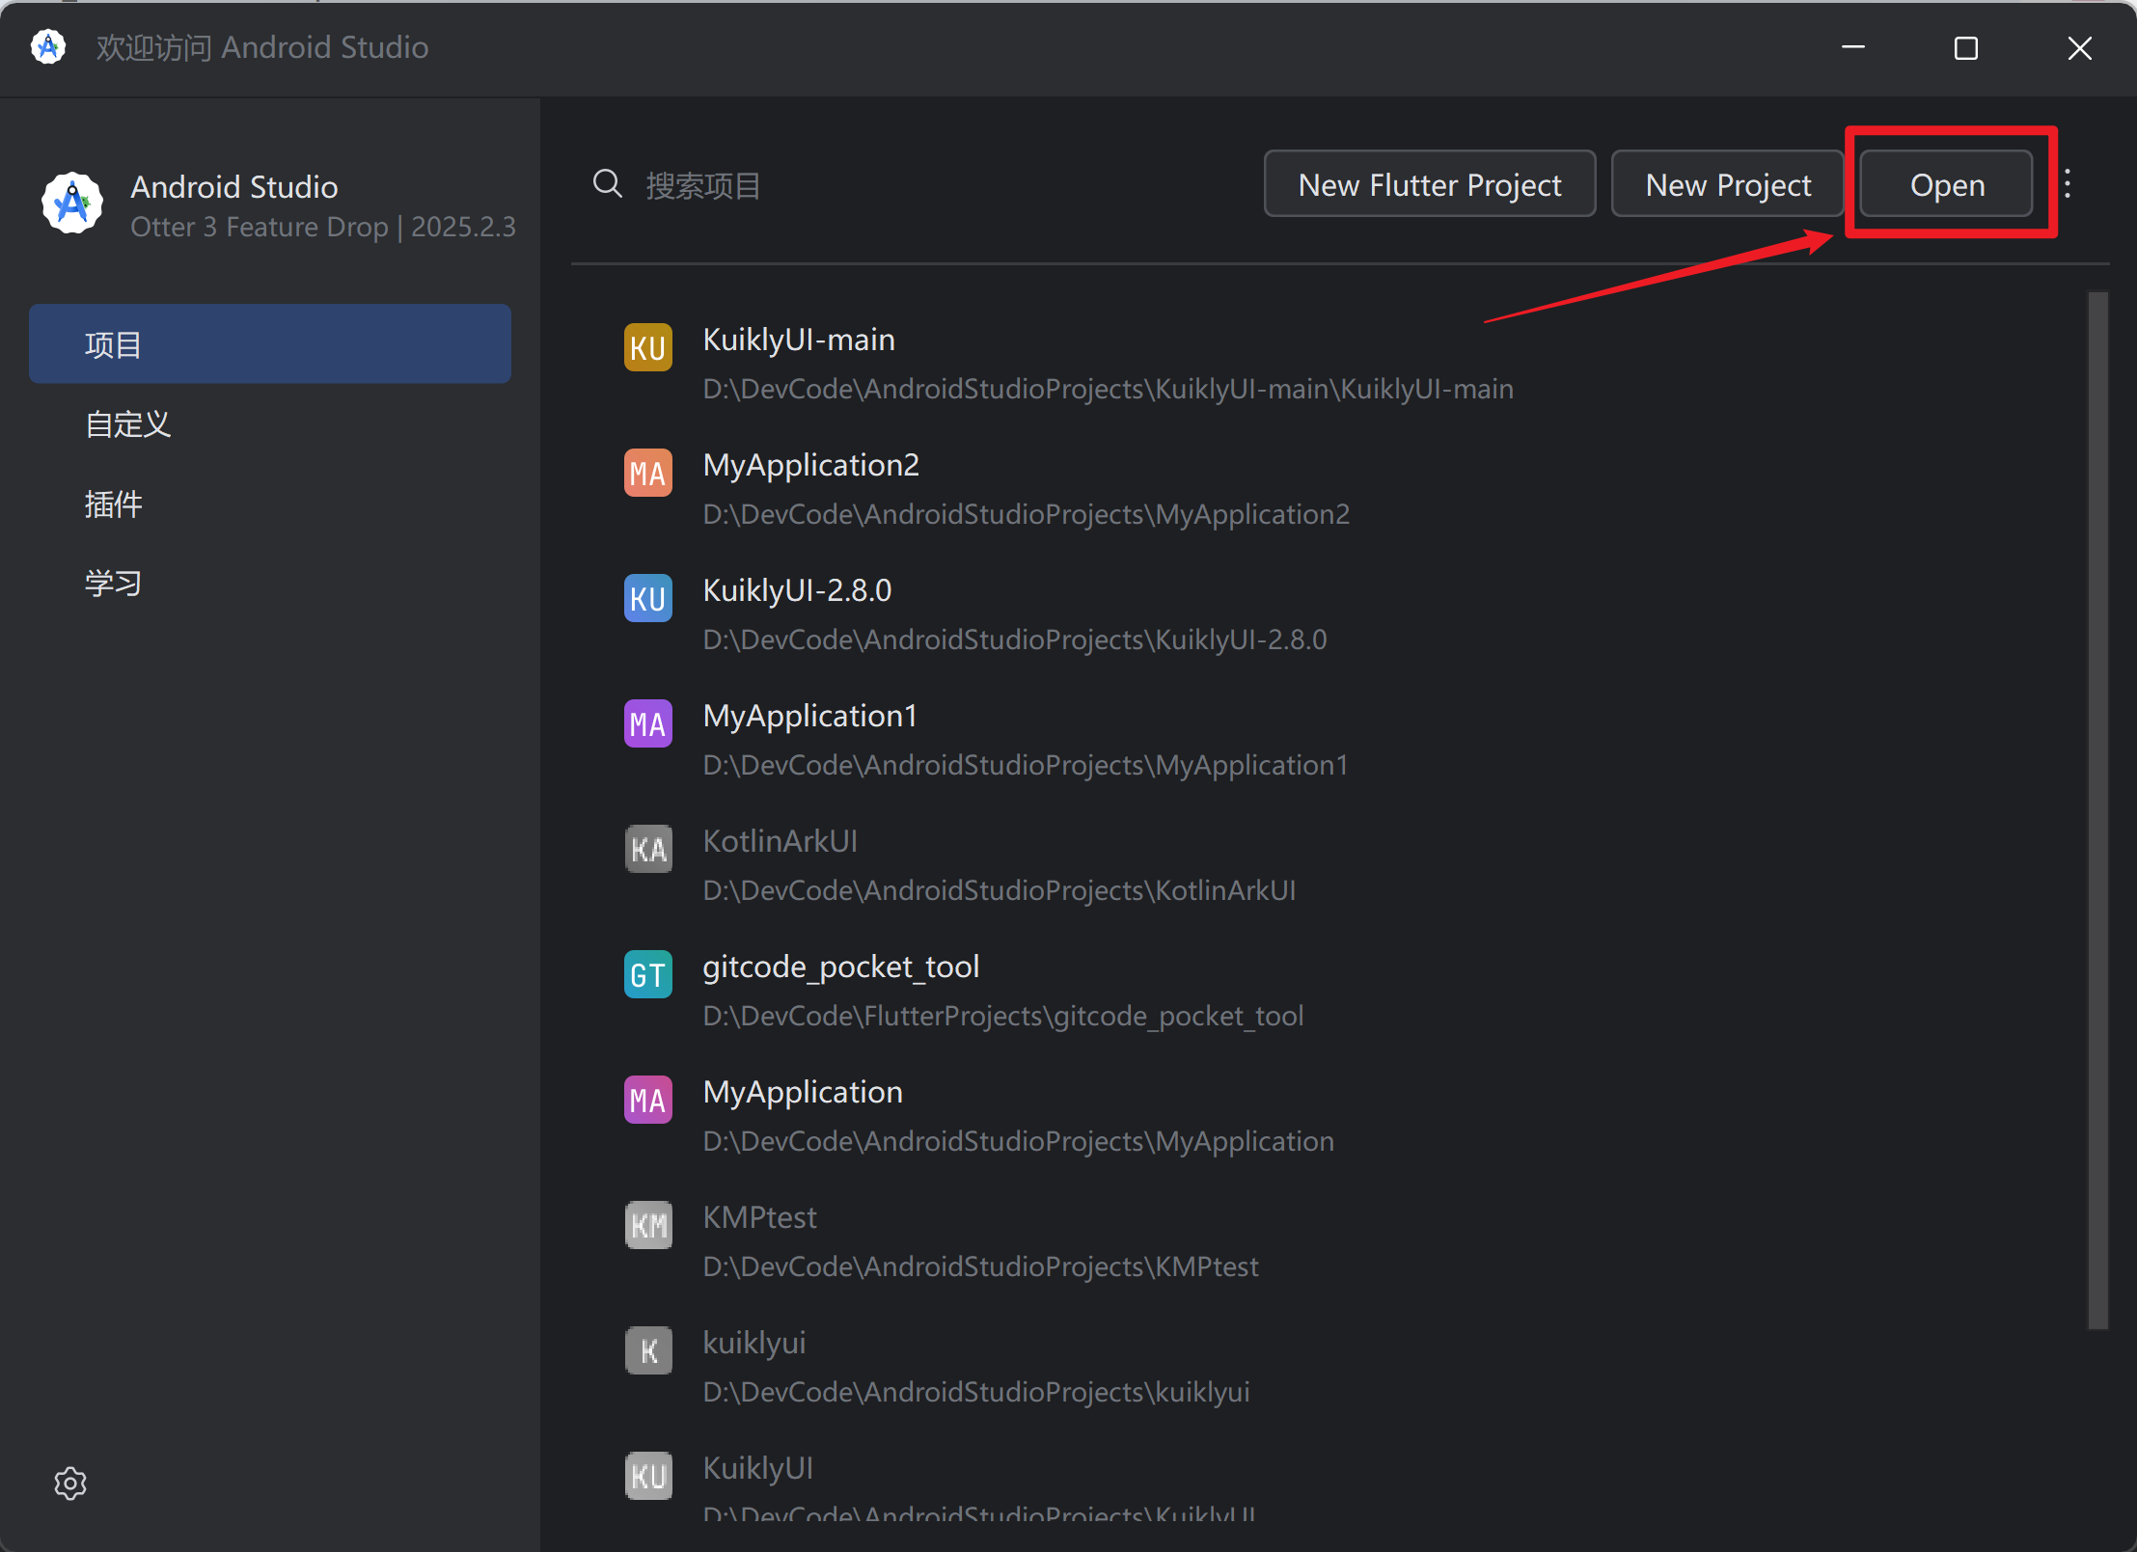Image resolution: width=2137 pixels, height=1552 pixels.
Task: Select the 项目 tab in sidebar
Action: point(270,344)
